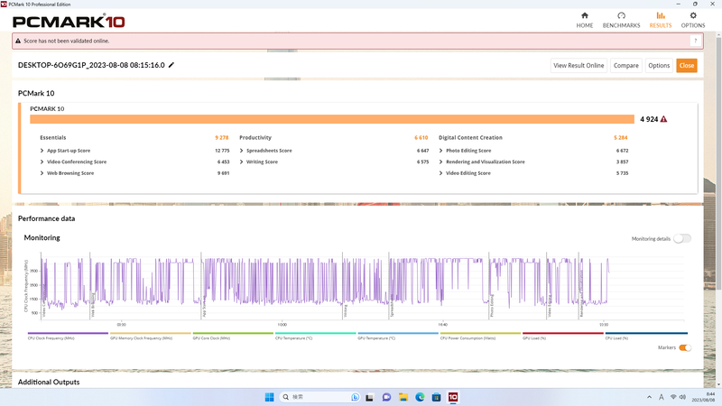Toggle Monitoring details switch

click(x=682, y=238)
